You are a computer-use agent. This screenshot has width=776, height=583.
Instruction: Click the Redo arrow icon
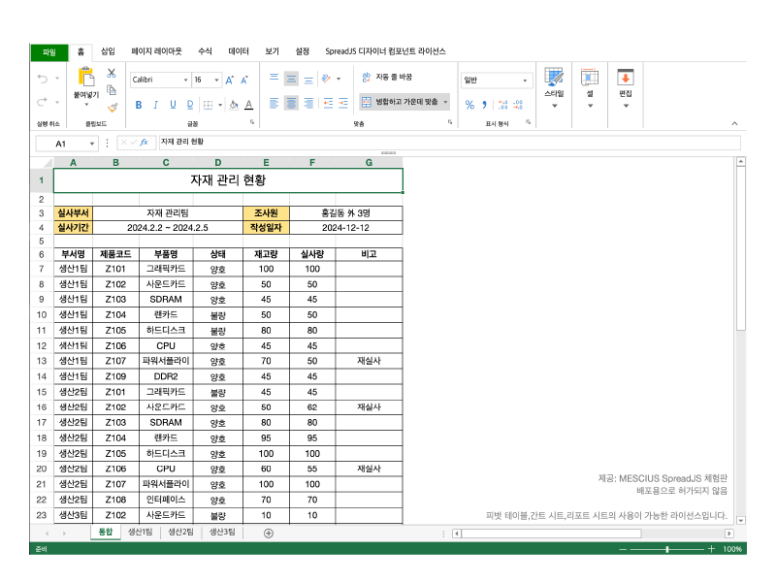[x=43, y=102]
